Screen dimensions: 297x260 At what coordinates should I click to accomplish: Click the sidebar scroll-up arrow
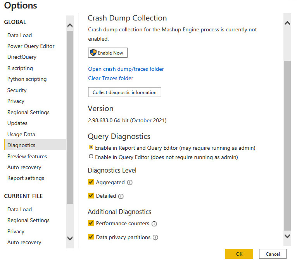tap(70, 25)
